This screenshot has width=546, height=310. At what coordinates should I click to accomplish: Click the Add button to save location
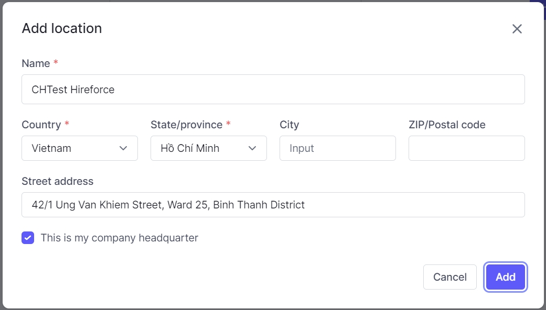pos(505,277)
